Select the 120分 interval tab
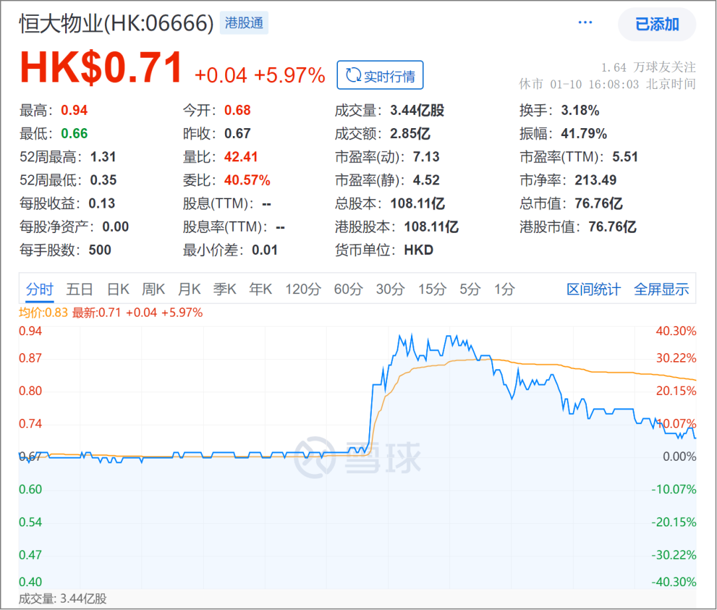The width and height of the screenshot is (717, 610). pyautogui.click(x=303, y=289)
